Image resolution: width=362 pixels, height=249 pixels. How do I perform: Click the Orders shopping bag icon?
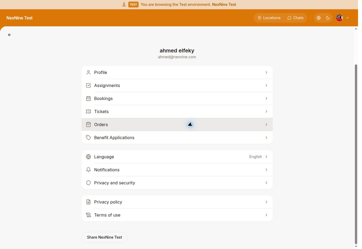click(88, 124)
